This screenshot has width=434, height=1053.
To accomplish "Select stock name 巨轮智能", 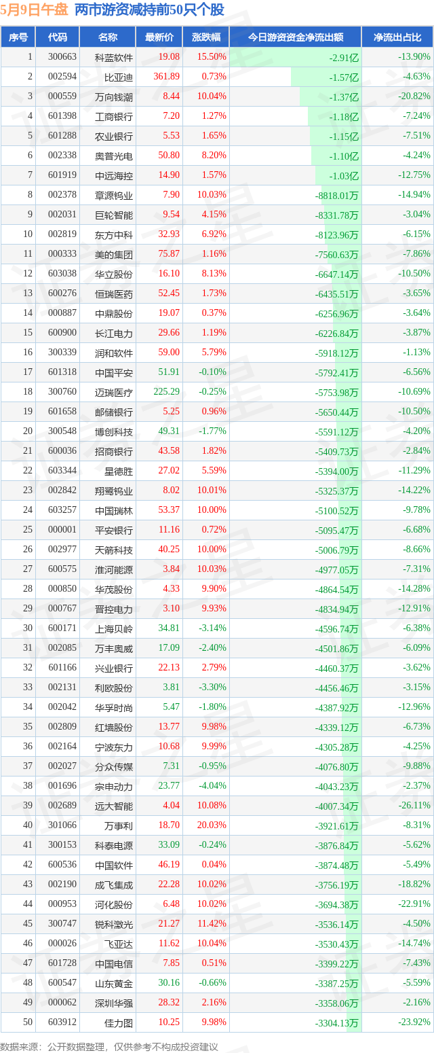I will 114,215.
